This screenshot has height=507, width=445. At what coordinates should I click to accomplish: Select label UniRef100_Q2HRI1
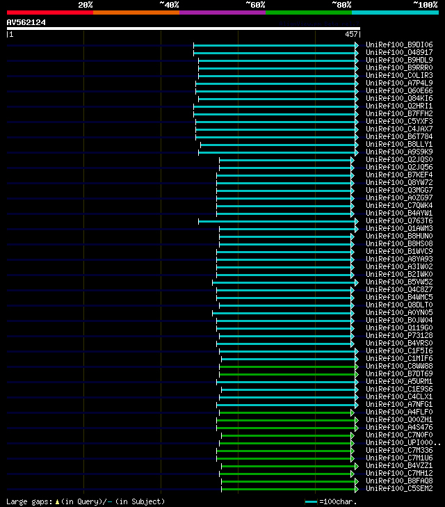point(399,106)
